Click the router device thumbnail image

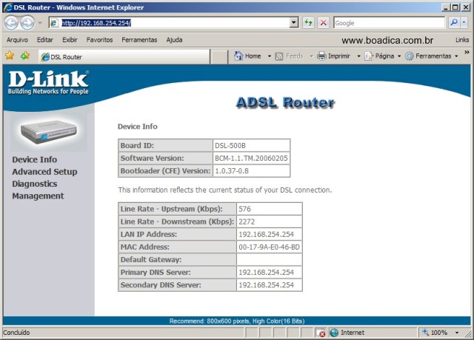tap(48, 132)
